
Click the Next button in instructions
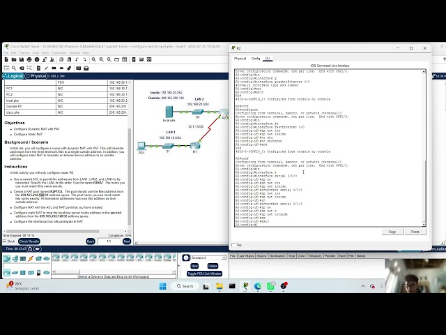[127, 241]
